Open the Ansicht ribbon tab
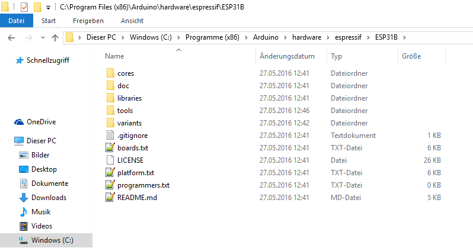The width and height of the screenshot is (473, 248). pos(132,21)
